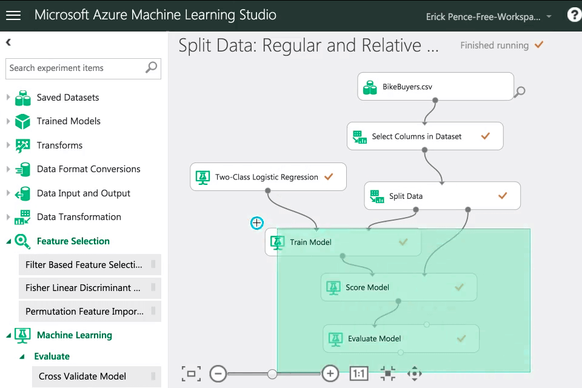Open the help question mark icon

coord(574,15)
